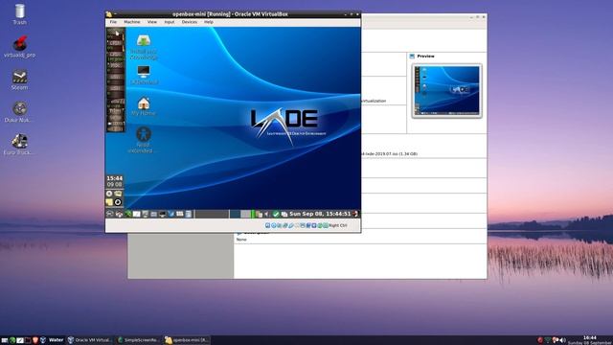Click the green mouse integration icon in status bar
Screen dimensions: 613x345
[320, 225]
